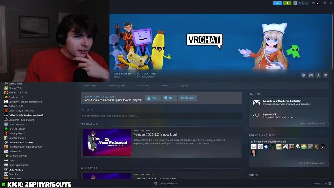Select Call of Duty®: Modern Warfare®

pyautogui.click(x=26, y=115)
